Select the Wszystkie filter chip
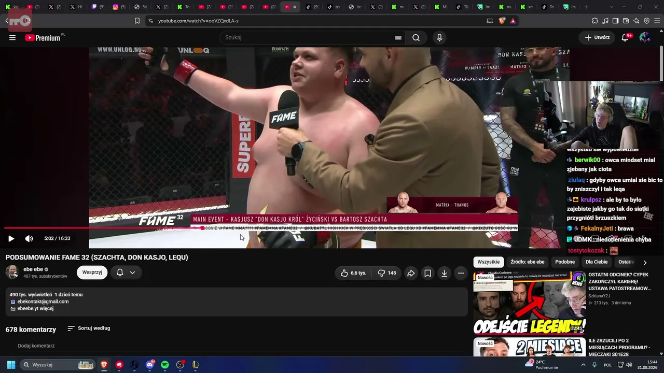664x373 pixels. pyautogui.click(x=488, y=262)
